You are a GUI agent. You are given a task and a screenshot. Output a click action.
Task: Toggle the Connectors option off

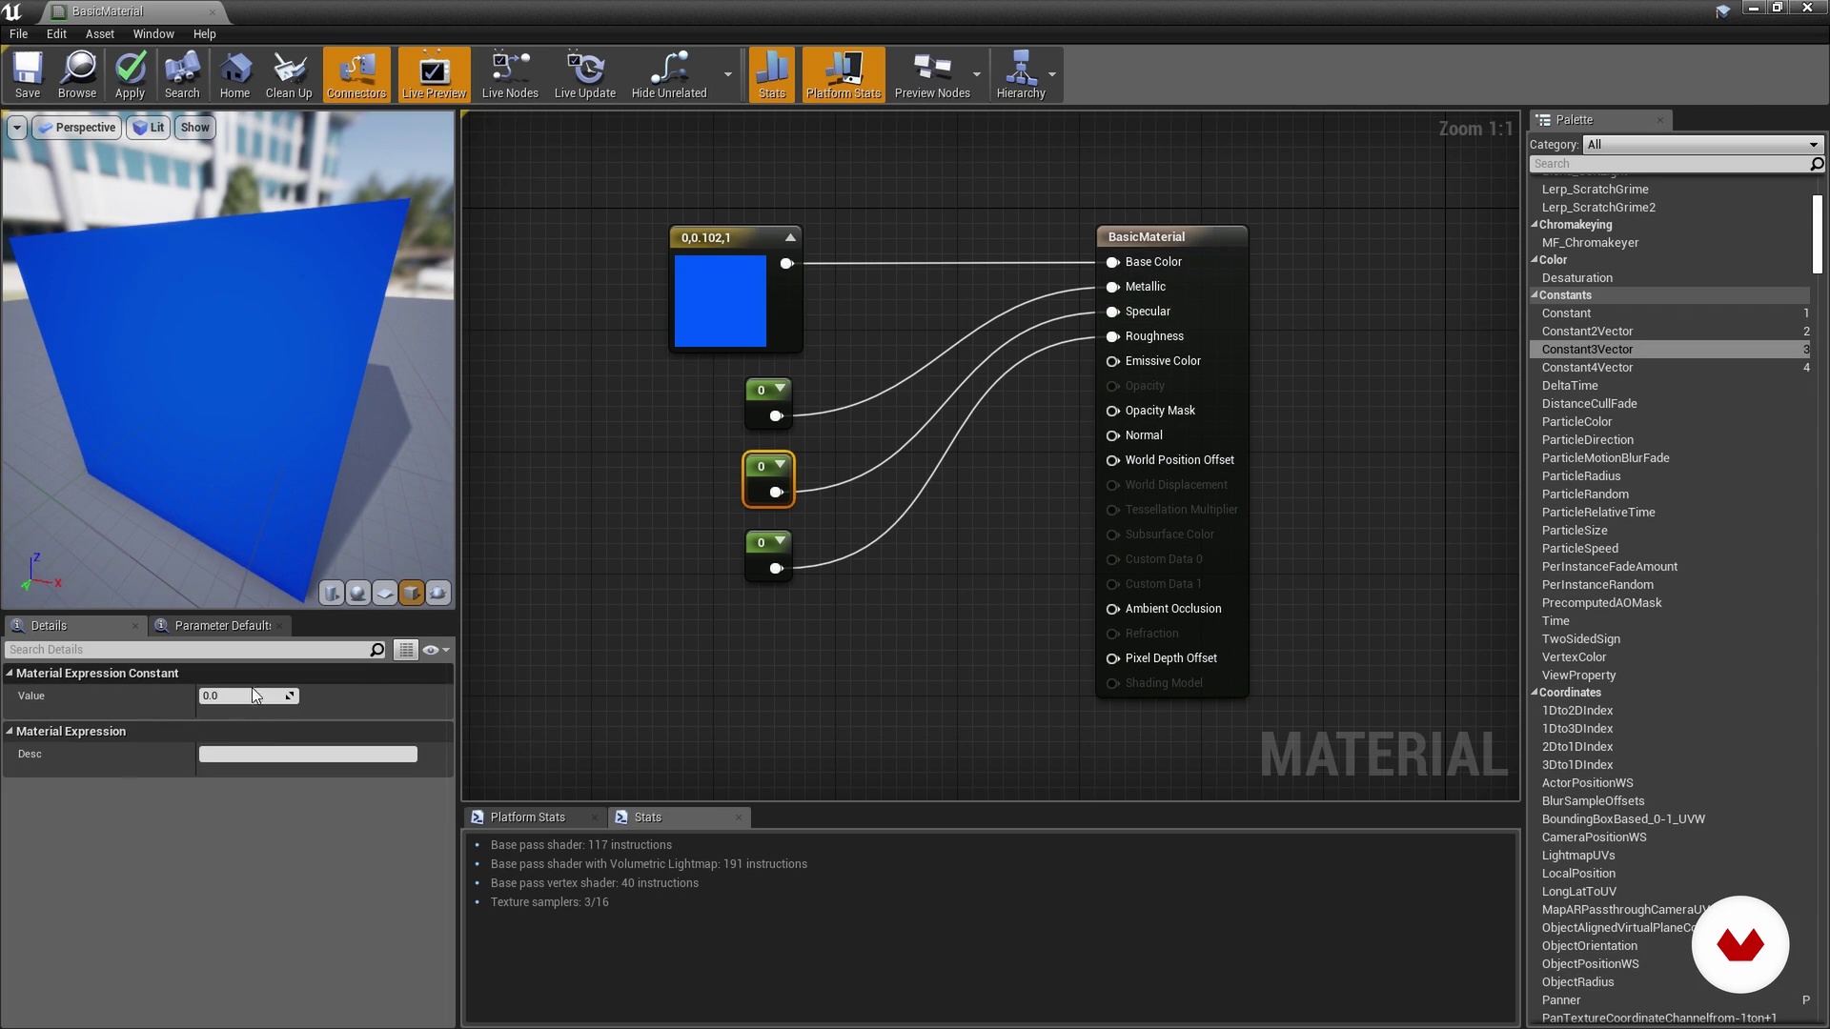pos(356,73)
